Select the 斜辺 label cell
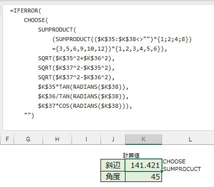Image resolution: width=214 pixels, height=187 pixels. pyautogui.click(x=113, y=165)
